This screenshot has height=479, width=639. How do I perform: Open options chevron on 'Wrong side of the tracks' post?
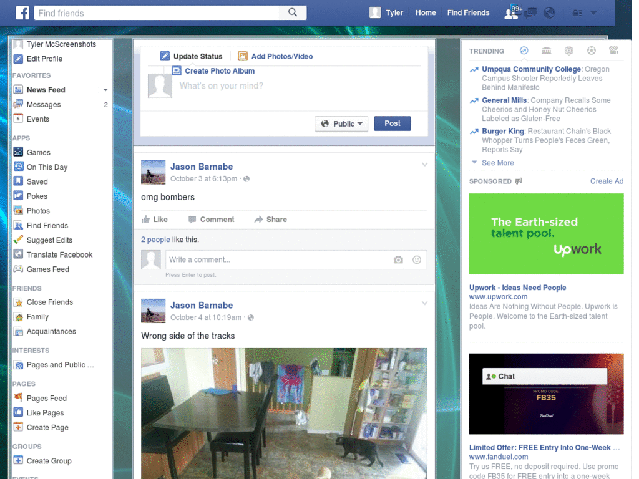[424, 304]
